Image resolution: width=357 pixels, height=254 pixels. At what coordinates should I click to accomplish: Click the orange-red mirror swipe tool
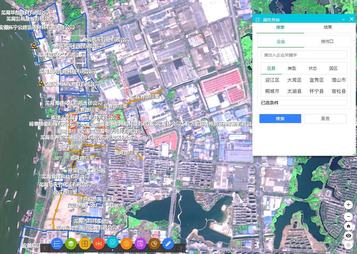coord(99,244)
